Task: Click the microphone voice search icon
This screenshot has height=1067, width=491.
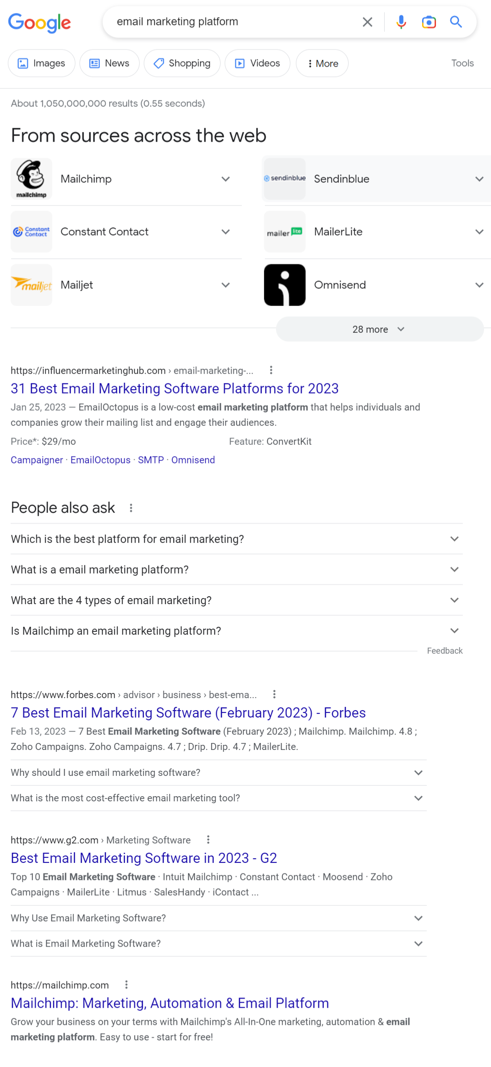Action: point(401,22)
